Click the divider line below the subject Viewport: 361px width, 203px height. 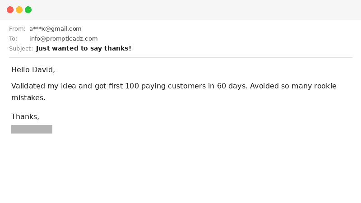click(x=180, y=57)
